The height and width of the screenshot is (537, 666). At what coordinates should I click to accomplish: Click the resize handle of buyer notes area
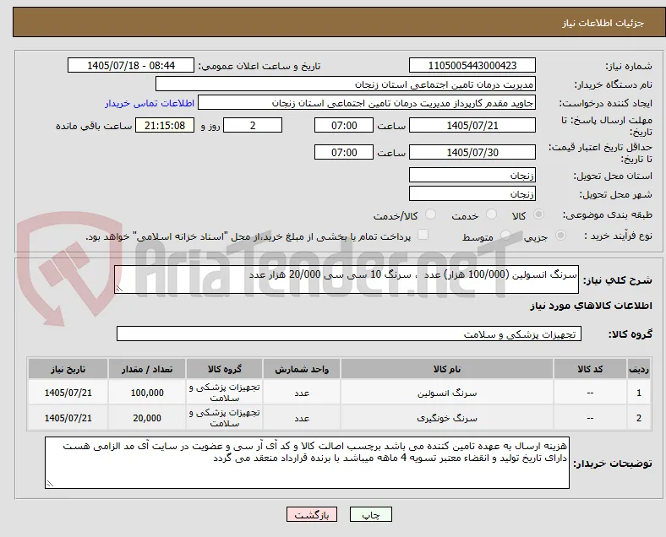coord(50,484)
